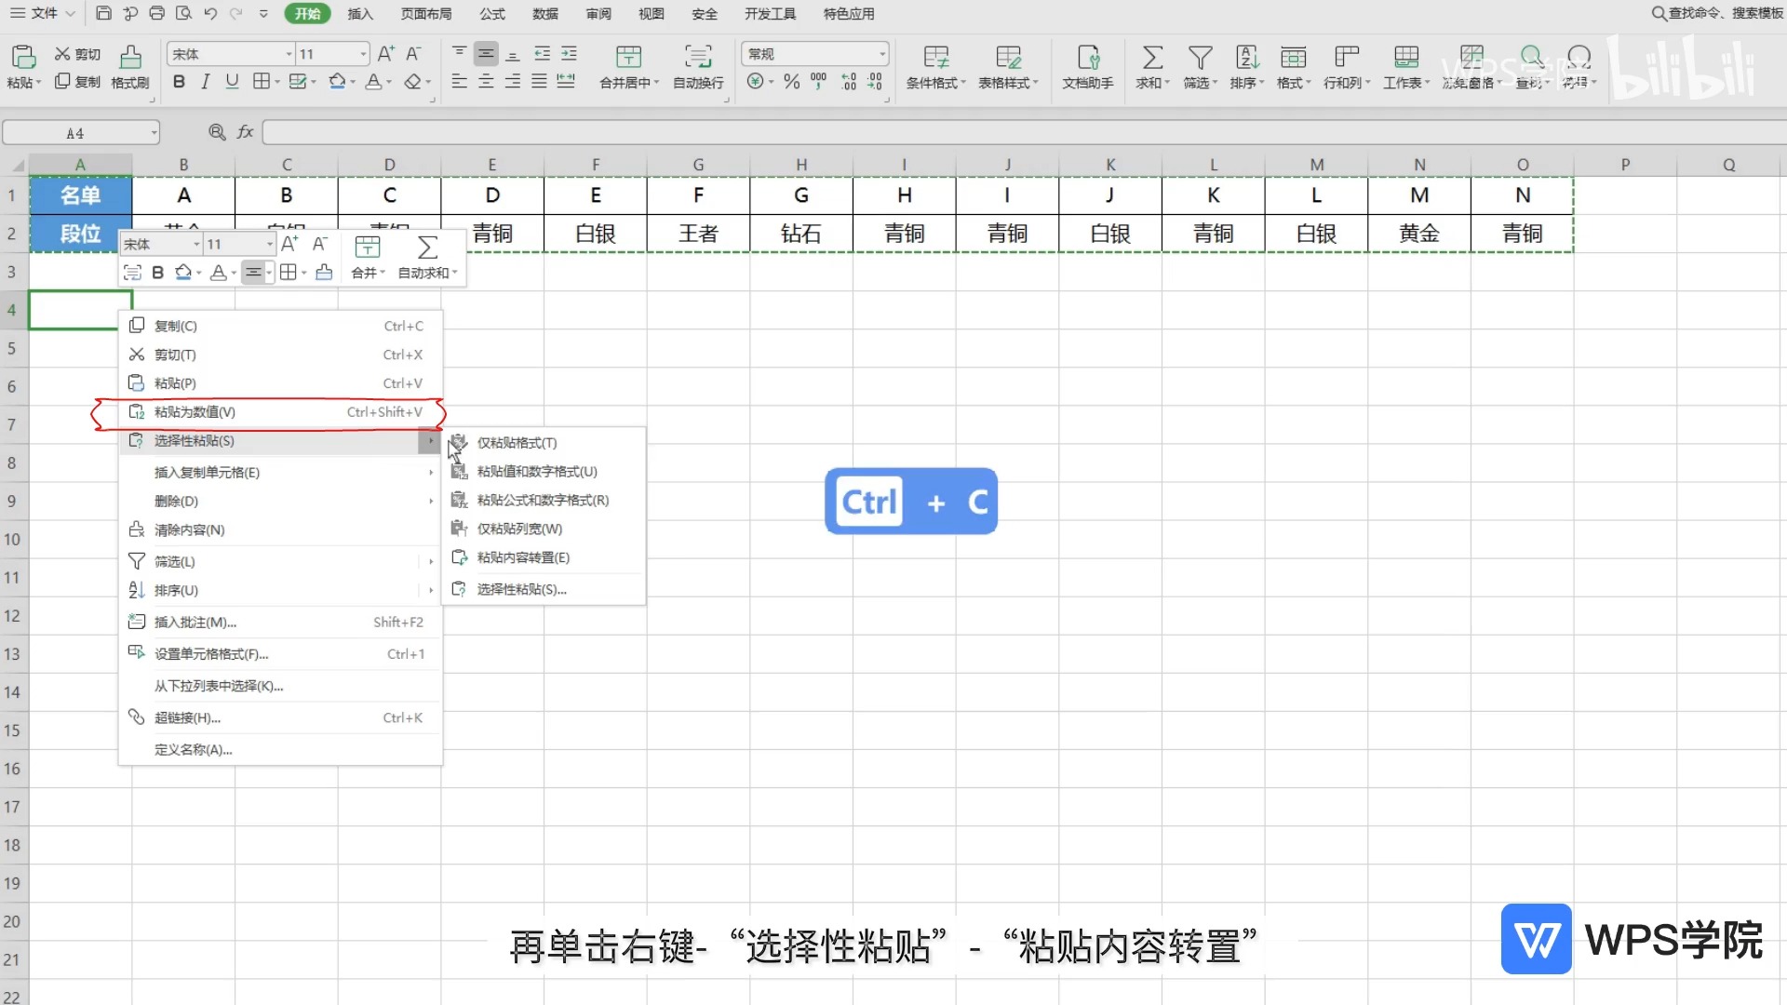The width and height of the screenshot is (1787, 1005).
Task: Toggle Underline formatting in ribbon
Action: click(x=232, y=82)
